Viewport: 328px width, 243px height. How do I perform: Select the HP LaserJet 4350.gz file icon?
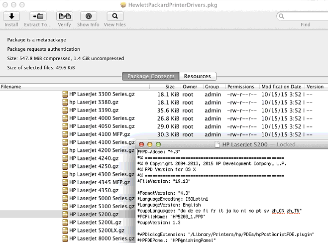[65, 190]
